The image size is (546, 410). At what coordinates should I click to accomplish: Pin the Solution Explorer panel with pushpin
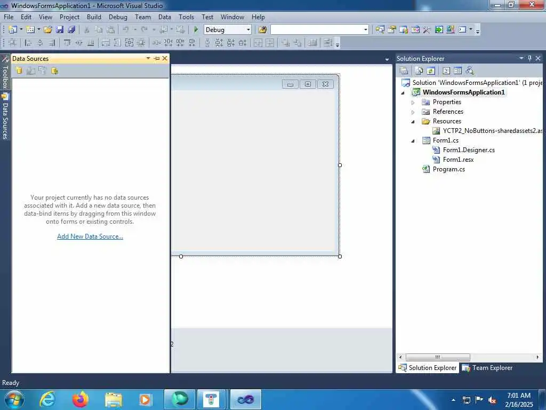(529, 58)
